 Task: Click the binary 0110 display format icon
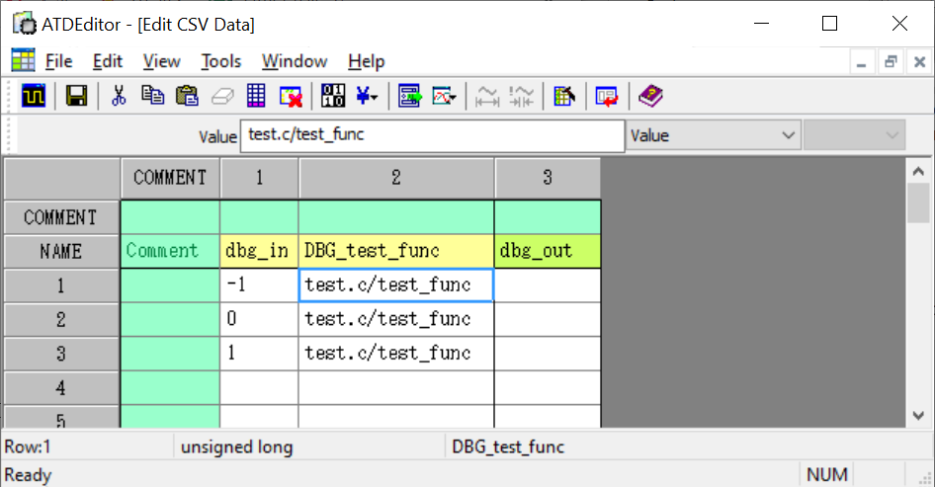(x=333, y=96)
